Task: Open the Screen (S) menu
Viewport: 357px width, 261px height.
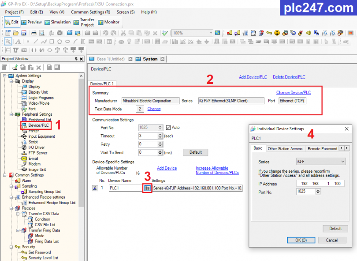Action: 126,12
